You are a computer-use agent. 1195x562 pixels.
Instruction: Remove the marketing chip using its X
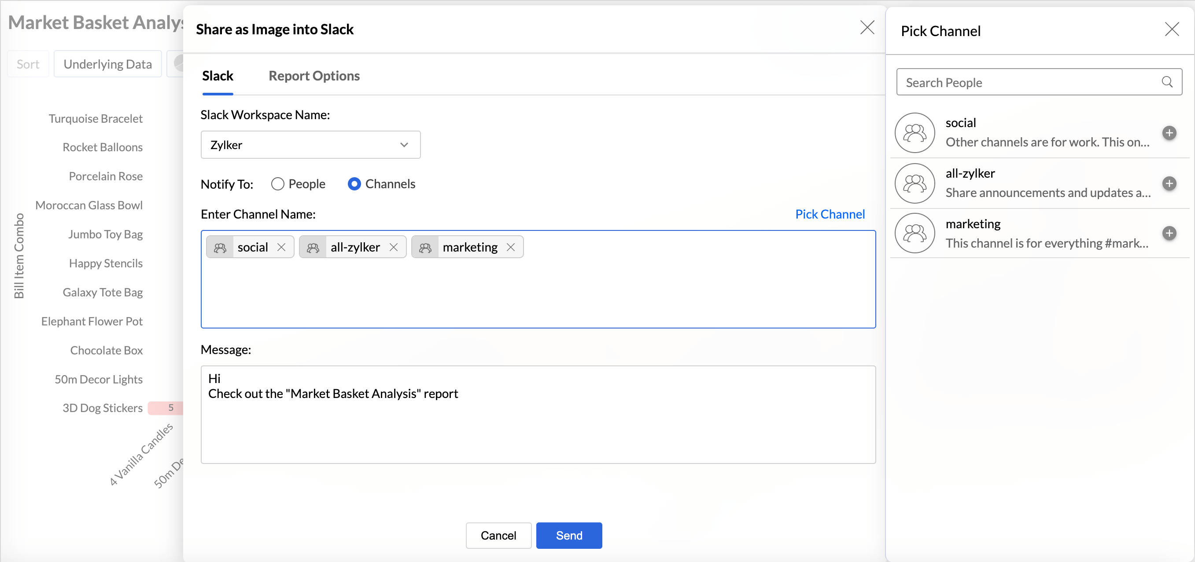click(510, 247)
